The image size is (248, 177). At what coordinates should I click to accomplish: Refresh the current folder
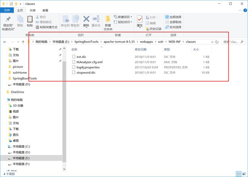217,42
